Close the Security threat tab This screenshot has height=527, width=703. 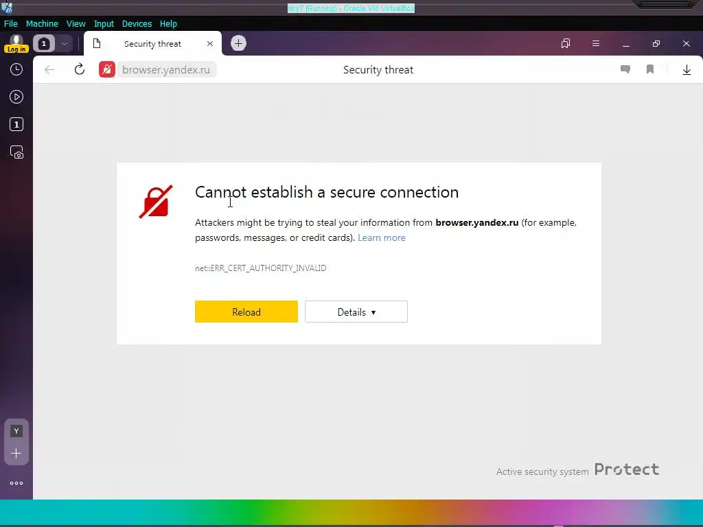click(210, 43)
